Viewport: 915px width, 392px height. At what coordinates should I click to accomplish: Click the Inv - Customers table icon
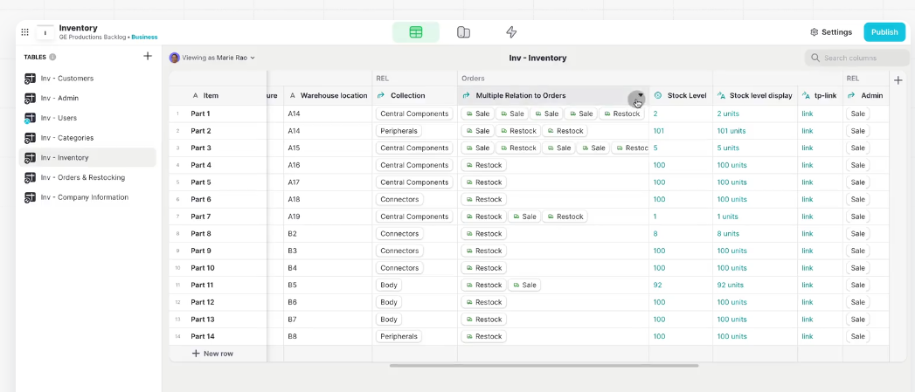pyautogui.click(x=30, y=79)
